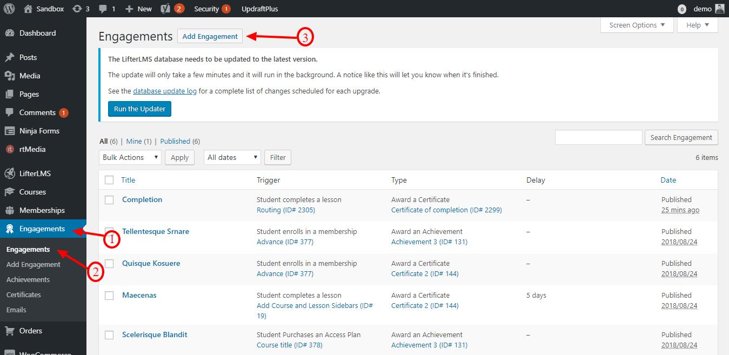Check the Quisque Kosuere row checkbox
The width and height of the screenshot is (729, 355).
click(109, 264)
